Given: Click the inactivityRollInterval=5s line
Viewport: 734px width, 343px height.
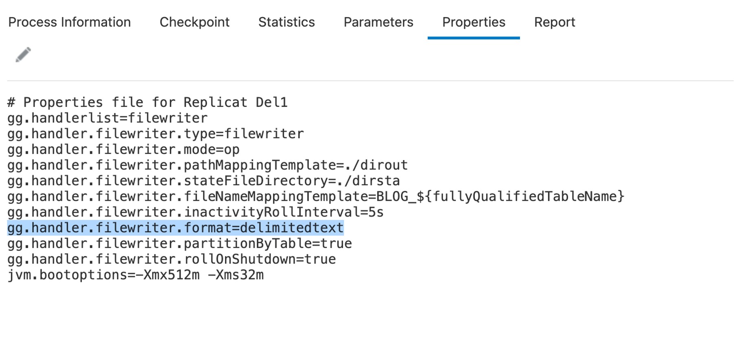Looking at the screenshot, I should [195, 212].
